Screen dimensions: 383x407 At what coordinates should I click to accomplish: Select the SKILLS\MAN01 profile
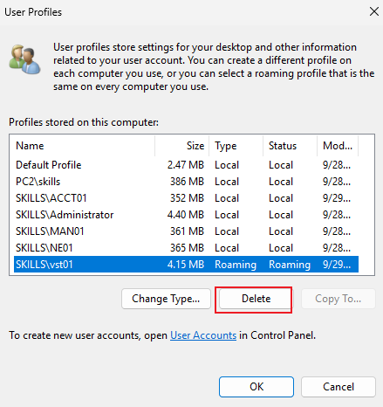tap(186, 231)
